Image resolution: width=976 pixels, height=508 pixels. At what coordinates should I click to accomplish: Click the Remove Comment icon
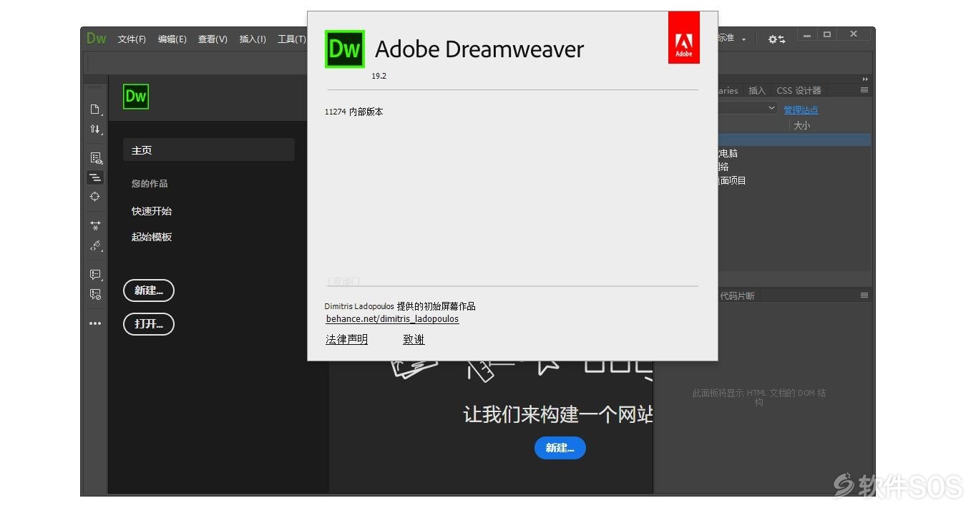click(x=95, y=294)
